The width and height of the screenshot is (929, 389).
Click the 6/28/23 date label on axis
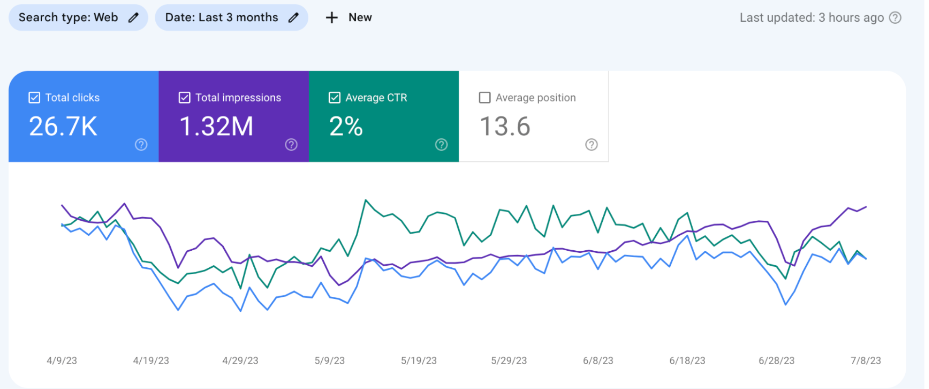coord(776,361)
